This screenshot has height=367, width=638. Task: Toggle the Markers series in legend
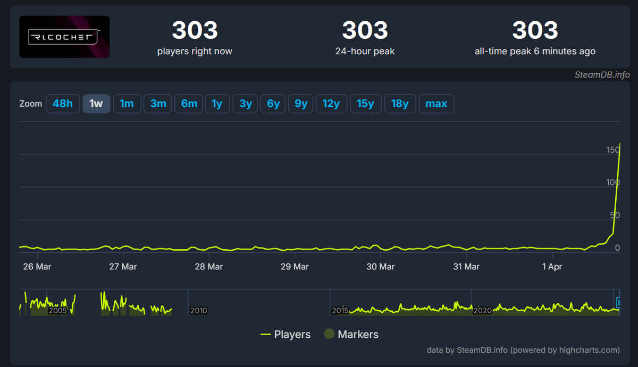coord(351,334)
